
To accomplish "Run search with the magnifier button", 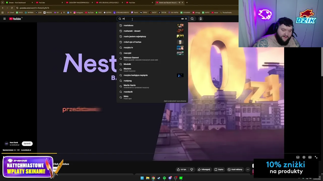I will [192, 19].
